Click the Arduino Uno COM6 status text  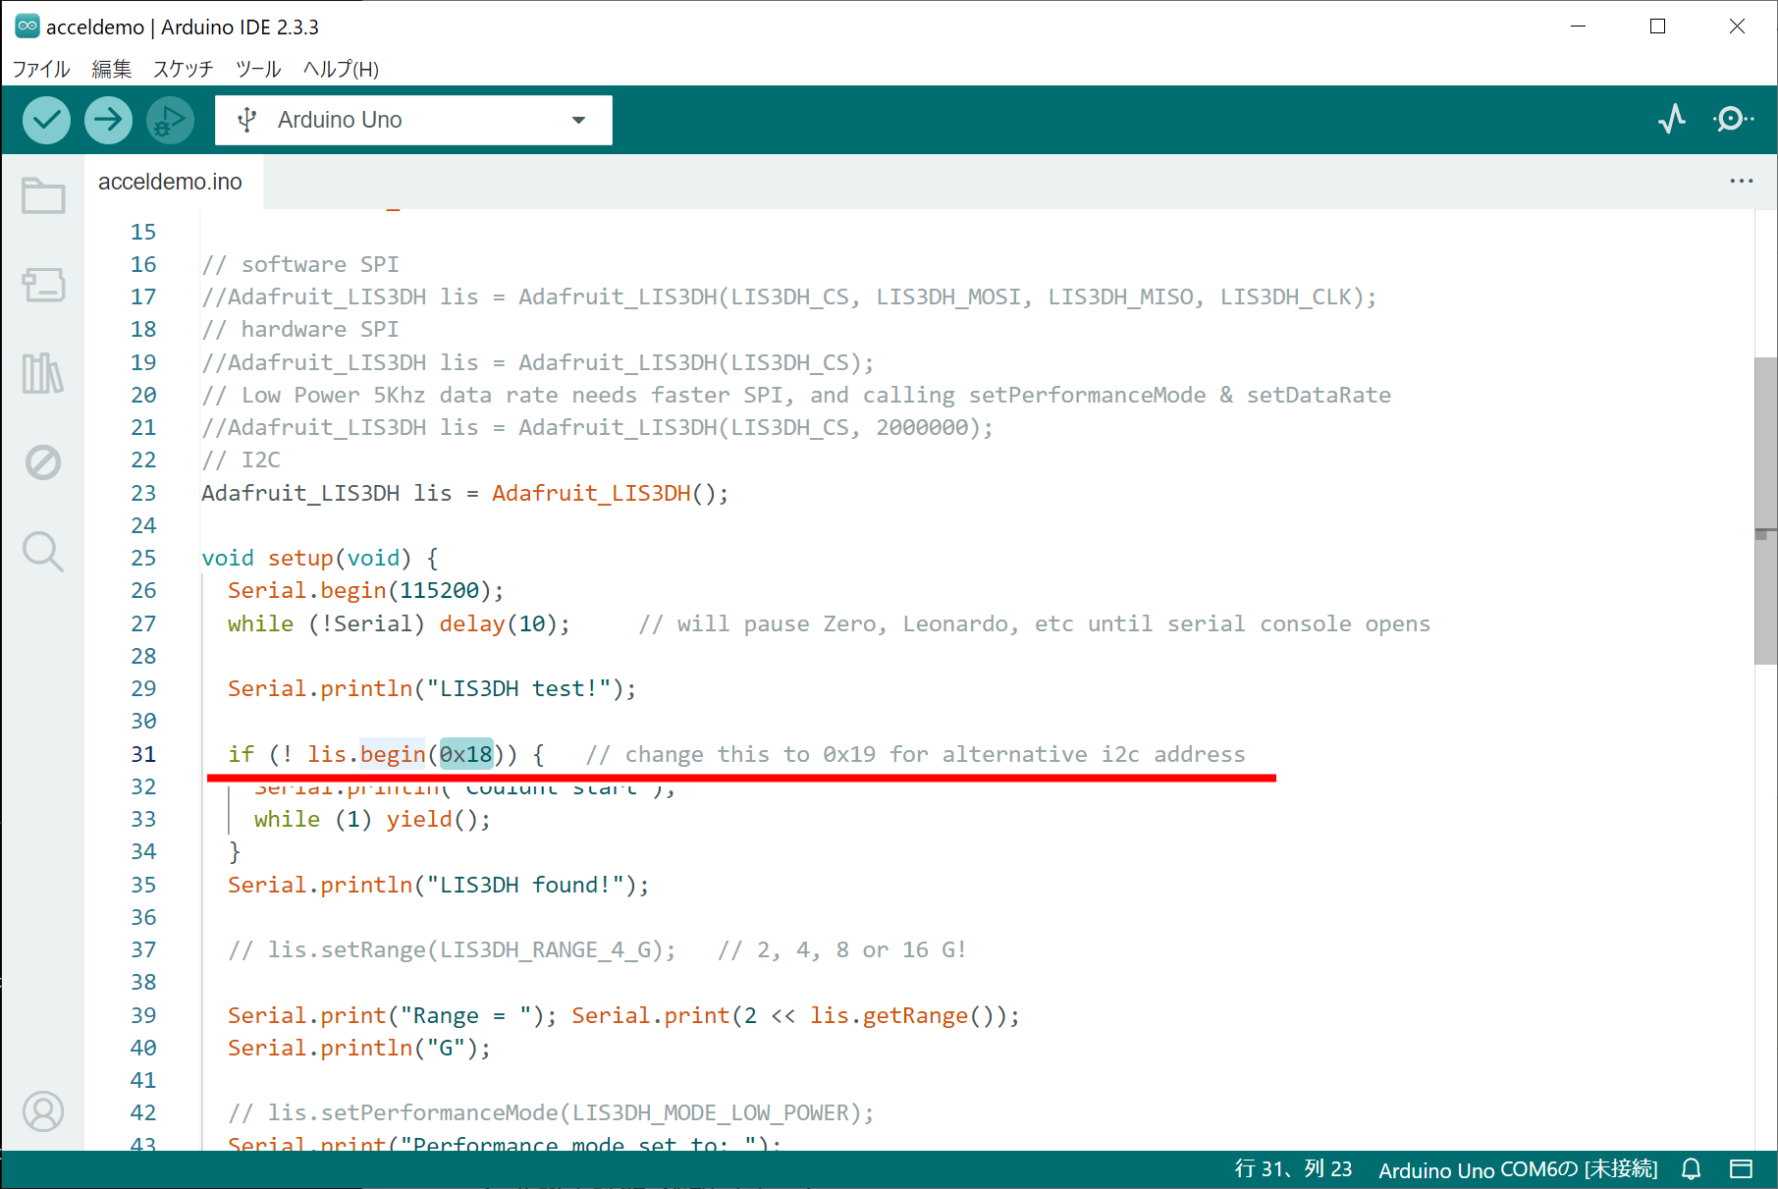pos(1517,1169)
